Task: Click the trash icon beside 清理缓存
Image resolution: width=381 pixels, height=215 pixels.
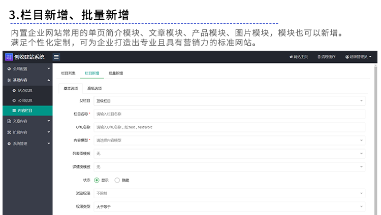Action: point(319,57)
